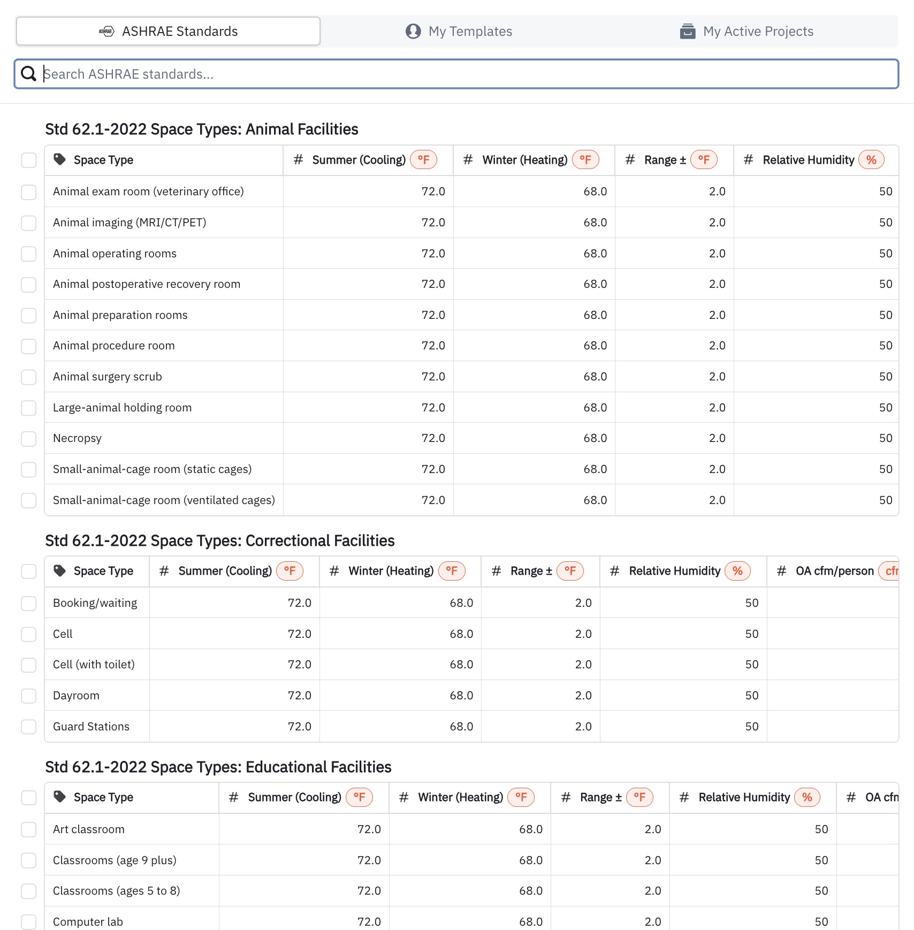This screenshot has height=930, width=914.
Task: Tick the Animal operating rooms checkbox
Action: point(29,254)
